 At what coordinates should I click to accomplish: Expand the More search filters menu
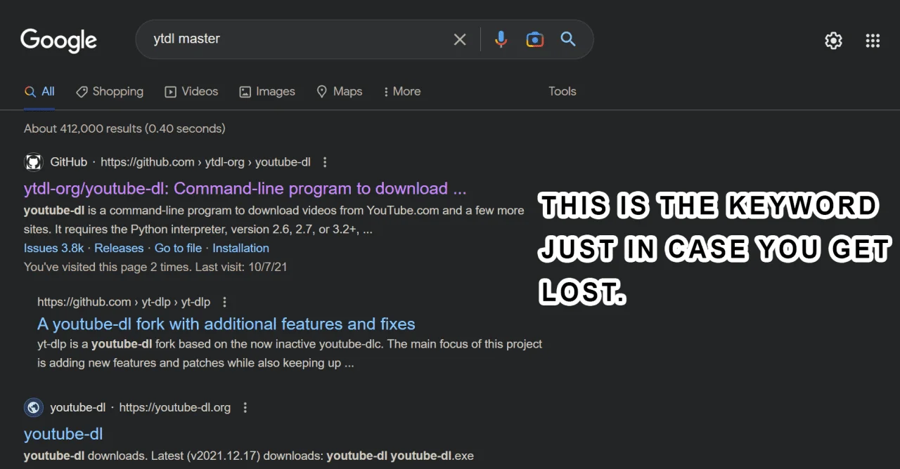click(401, 91)
